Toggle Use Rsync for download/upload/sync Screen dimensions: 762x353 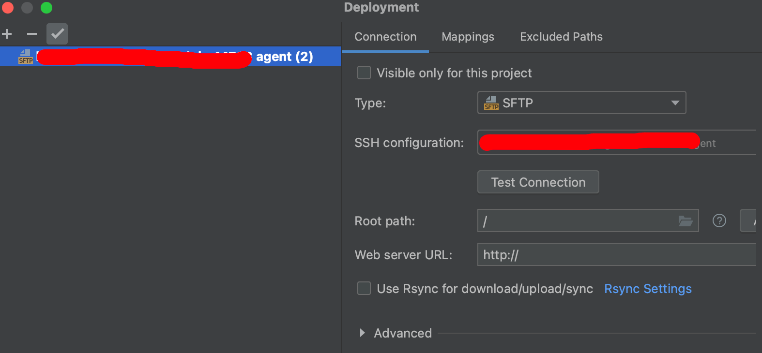(364, 289)
